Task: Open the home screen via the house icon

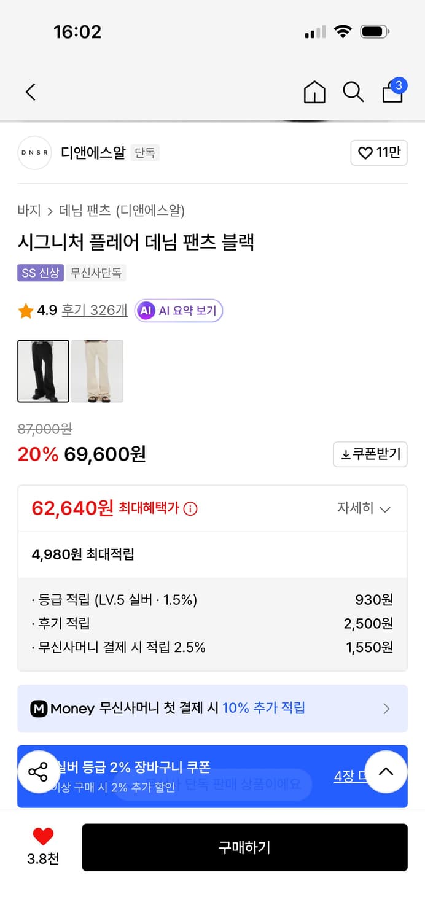Action: (314, 92)
